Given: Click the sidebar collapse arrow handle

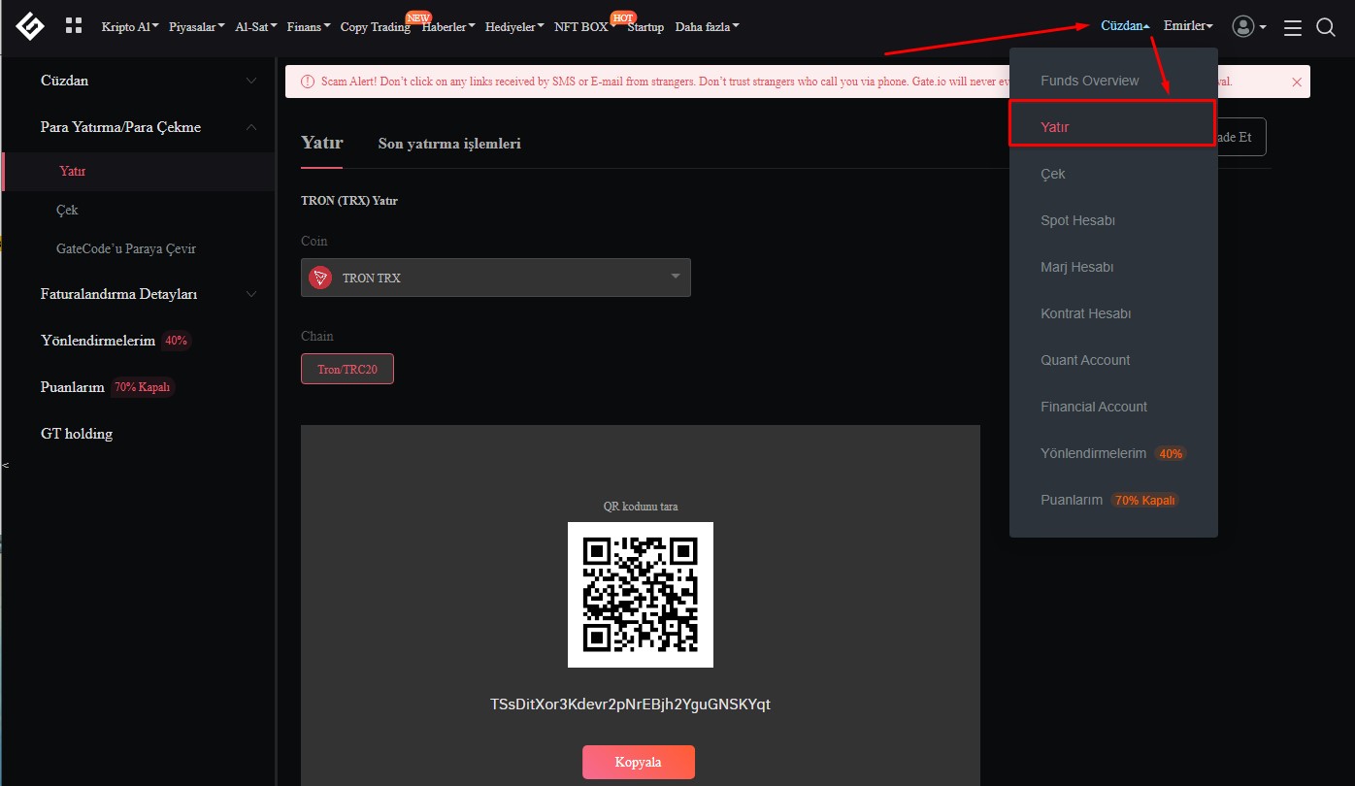Looking at the screenshot, I should (x=5, y=466).
